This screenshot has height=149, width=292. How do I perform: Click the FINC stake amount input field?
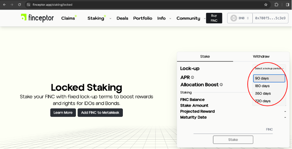(x=233, y=130)
